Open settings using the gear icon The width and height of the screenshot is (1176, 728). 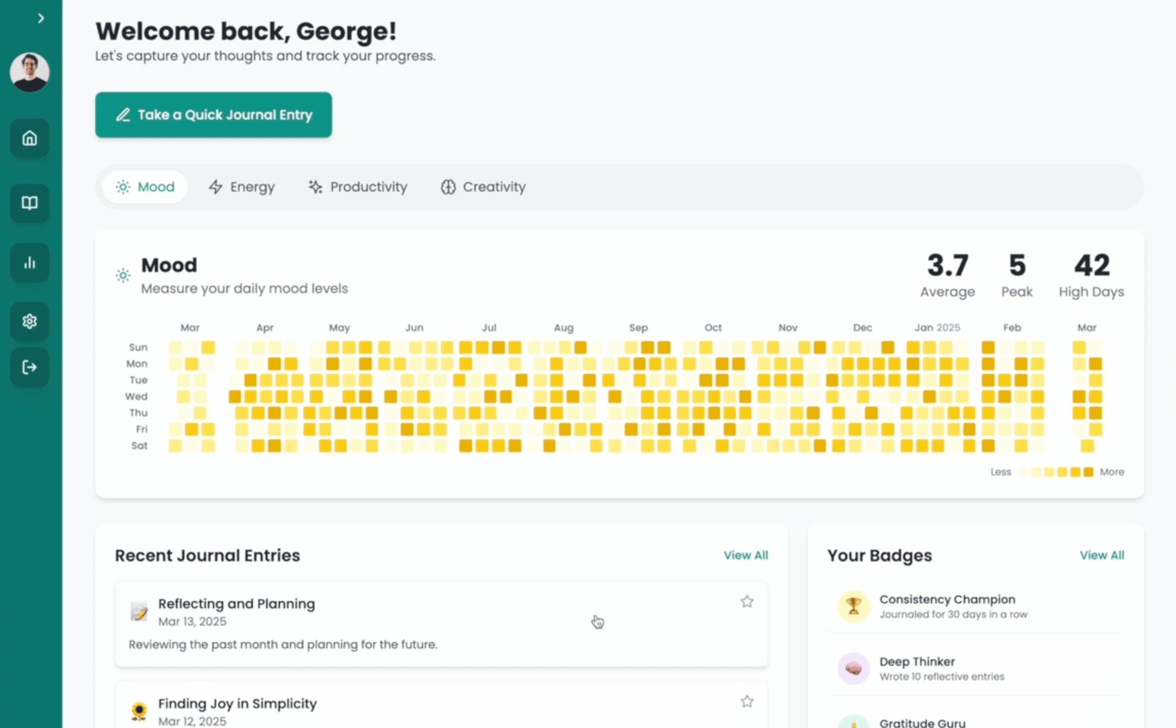coord(29,321)
